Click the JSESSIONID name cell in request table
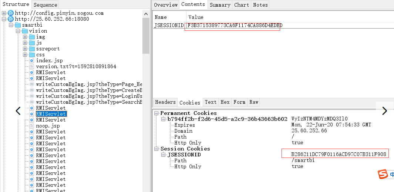 [x=169, y=26]
